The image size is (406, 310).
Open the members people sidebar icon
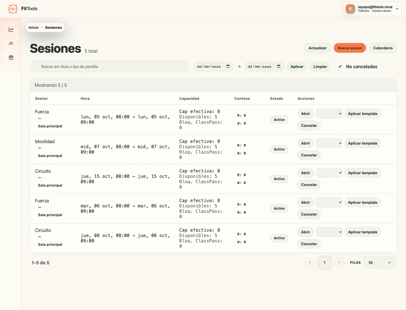click(x=11, y=43)
